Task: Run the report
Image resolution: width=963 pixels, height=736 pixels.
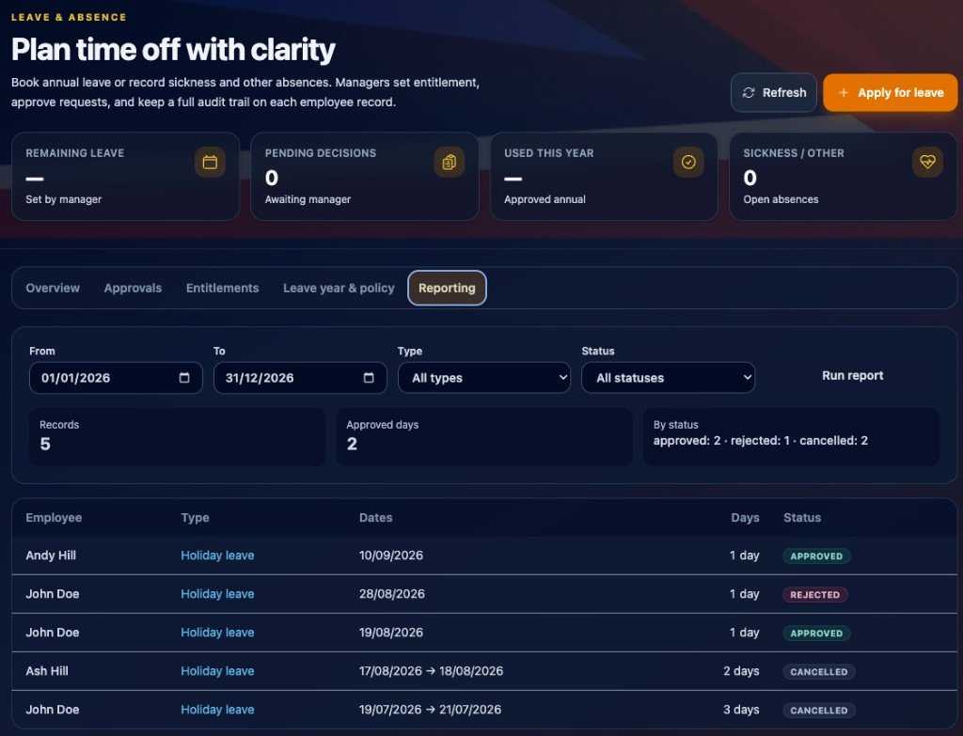Action: click(852, 376)
